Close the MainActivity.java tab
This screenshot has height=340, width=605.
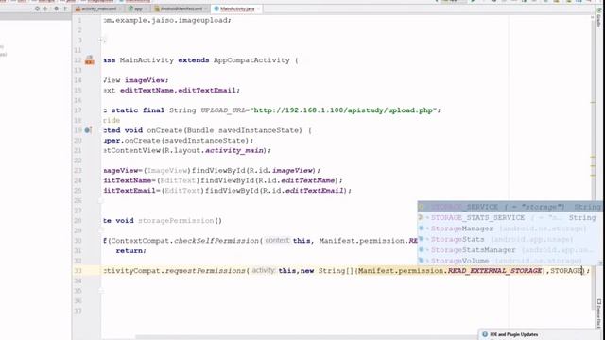pyautogui.click(x=258, y=8)
